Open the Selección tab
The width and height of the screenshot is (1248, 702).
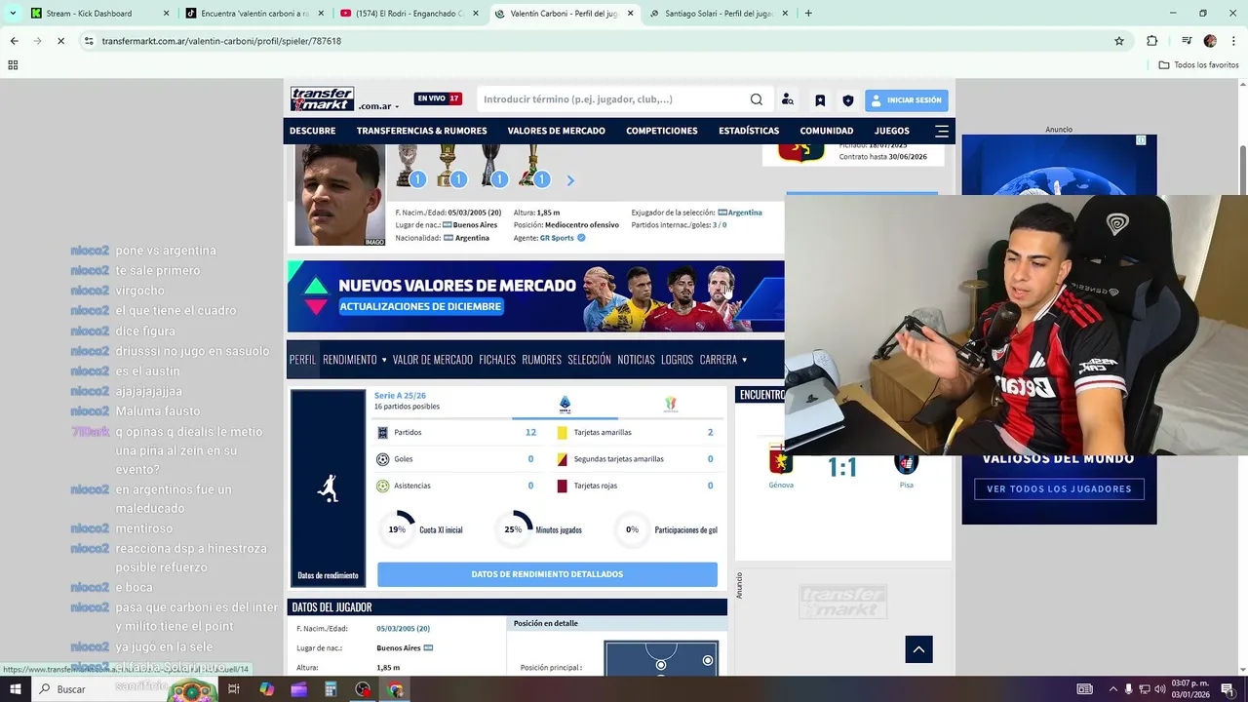pos(589,360)
